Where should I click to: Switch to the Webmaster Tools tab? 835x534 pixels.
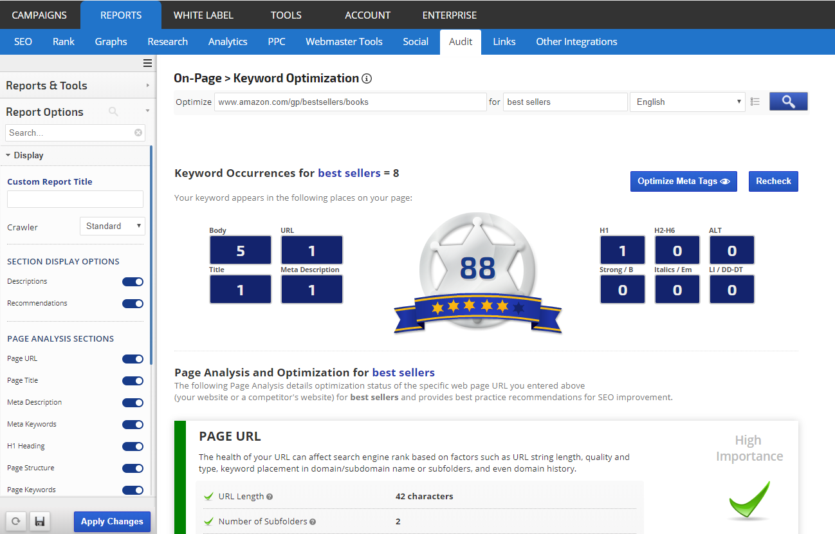tap(344, 42)
